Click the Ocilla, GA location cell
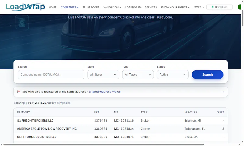This screenshot has width=244, height=146. pos(191,137)
